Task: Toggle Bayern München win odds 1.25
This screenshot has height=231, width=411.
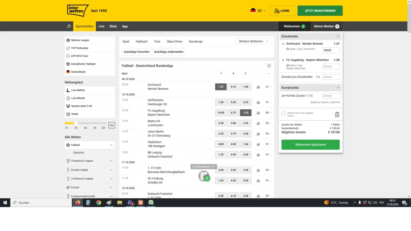Action: click(246, 113)
